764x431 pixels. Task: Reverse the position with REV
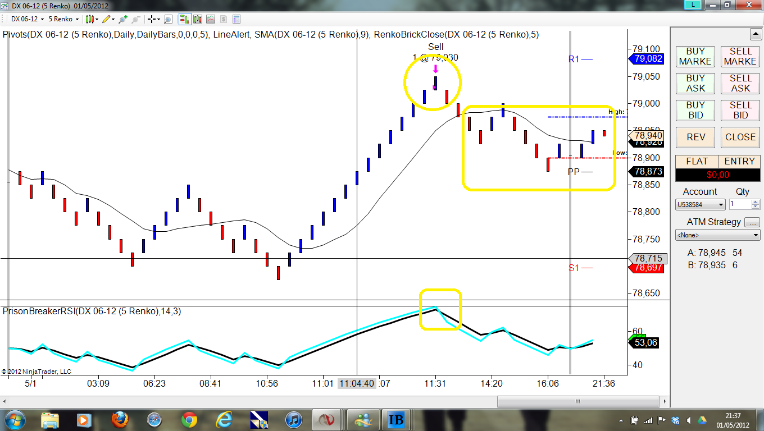[695, 137]
